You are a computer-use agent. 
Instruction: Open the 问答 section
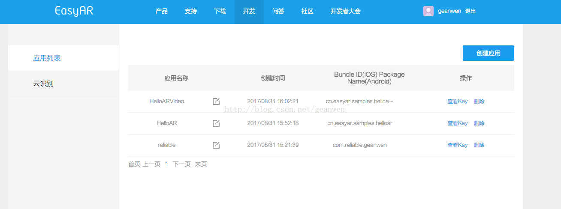point(278,12)
